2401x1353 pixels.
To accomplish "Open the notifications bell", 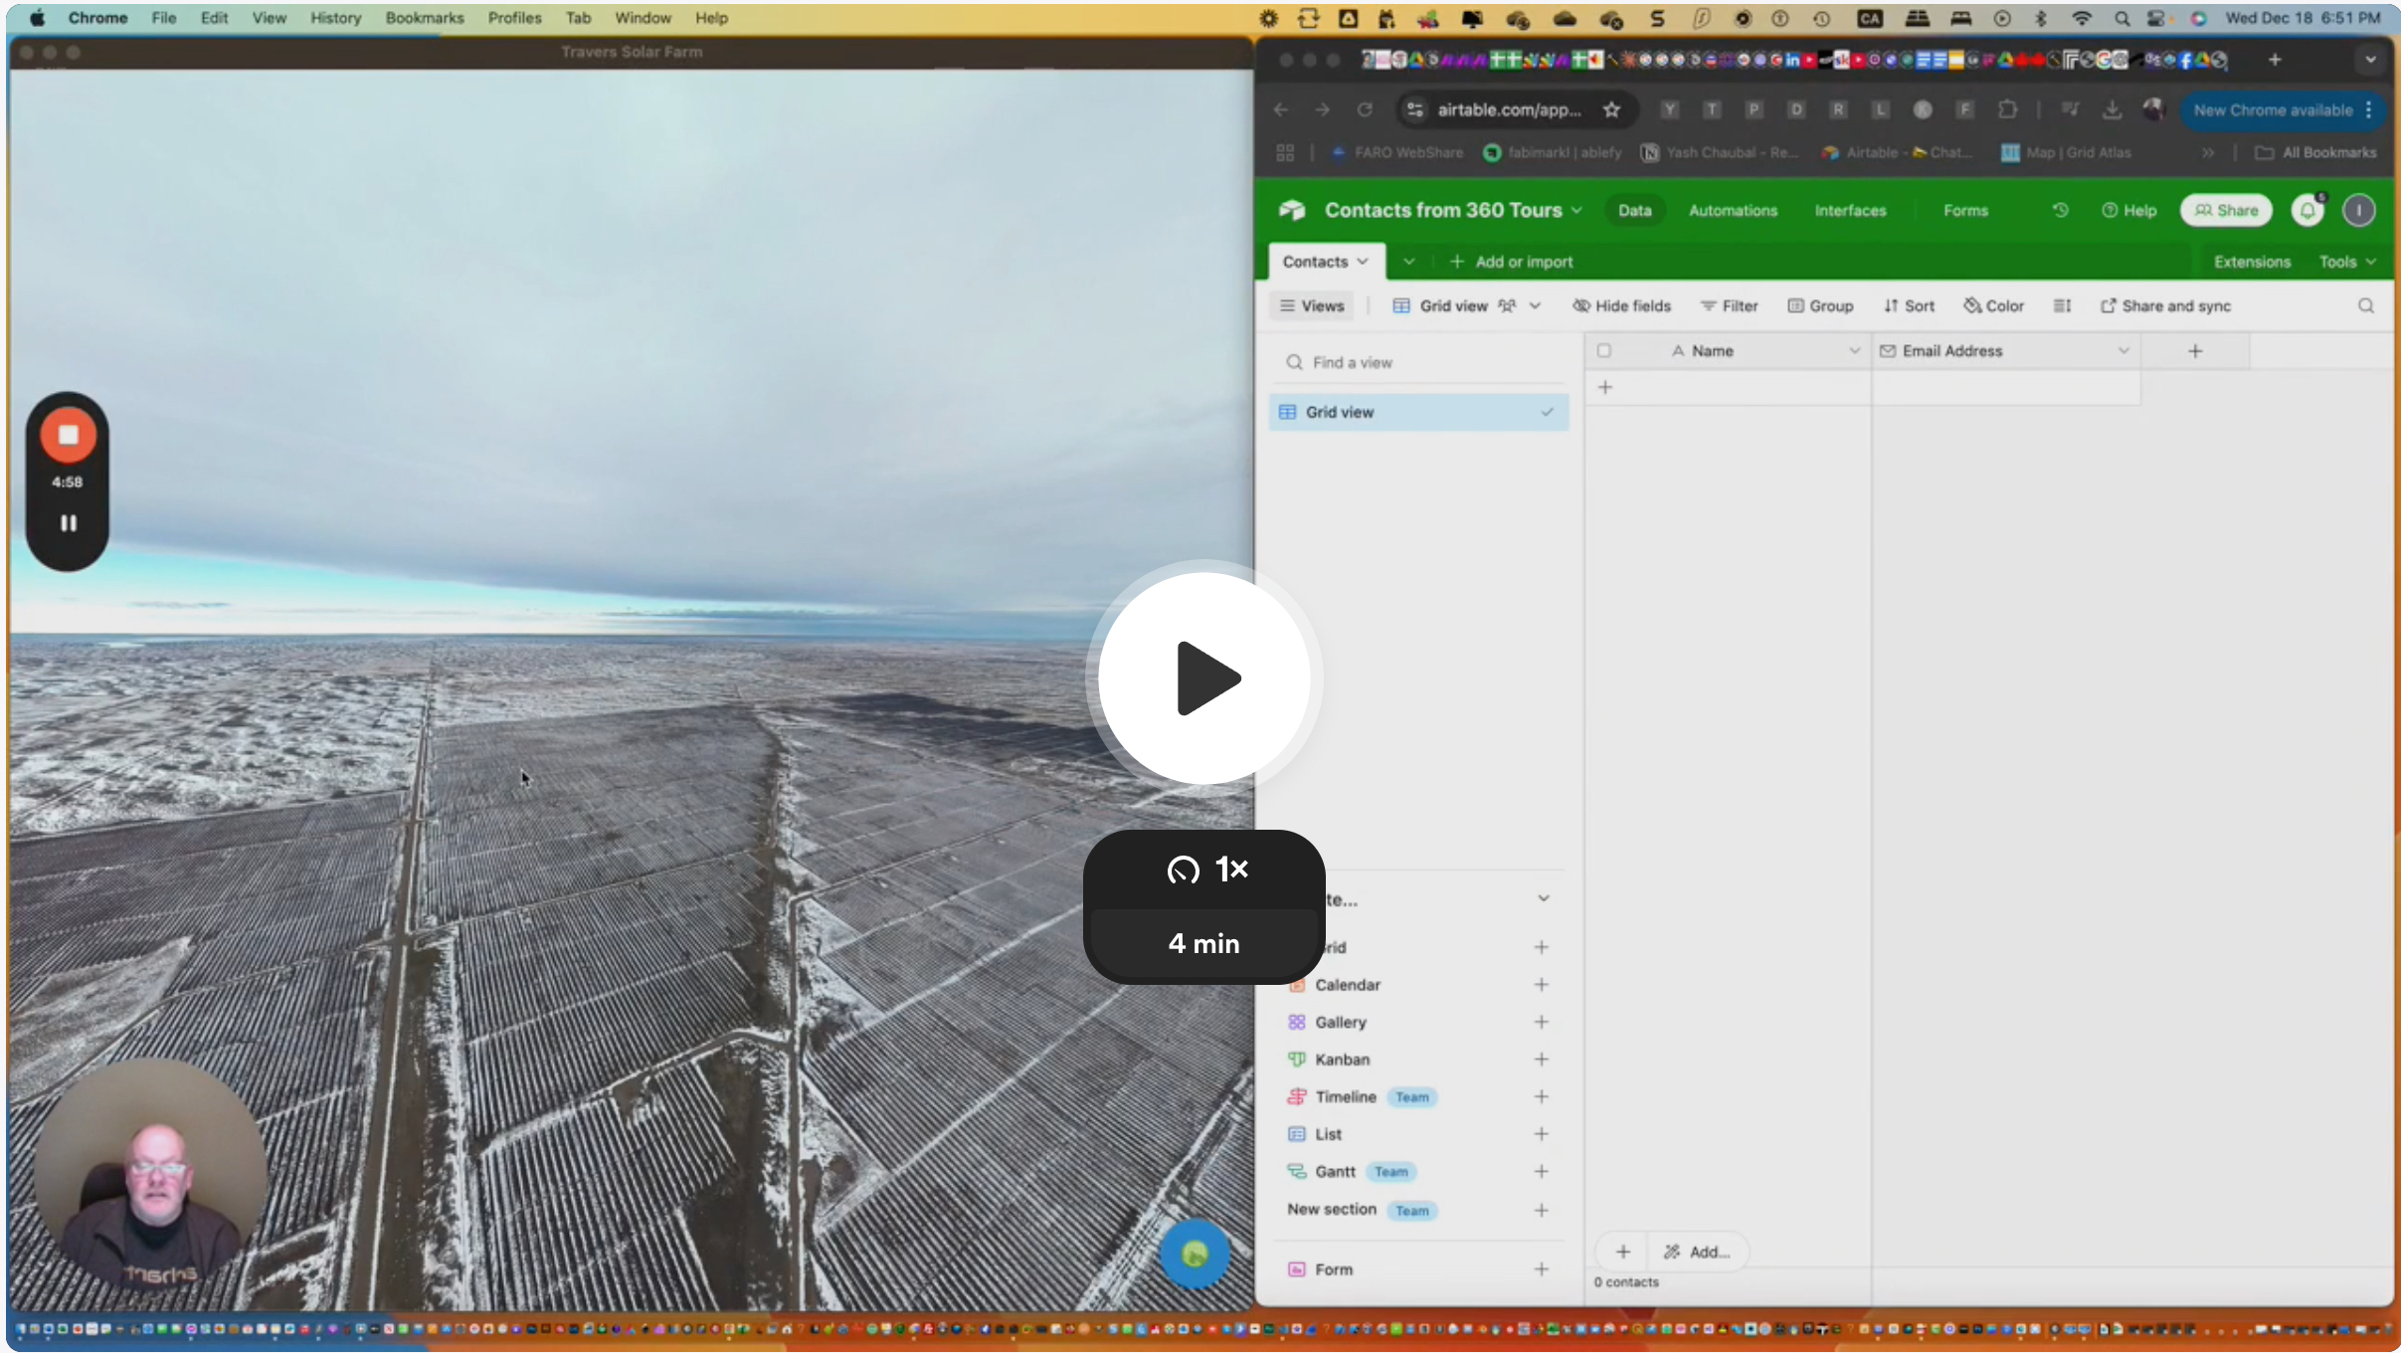I will point(2308,210).
